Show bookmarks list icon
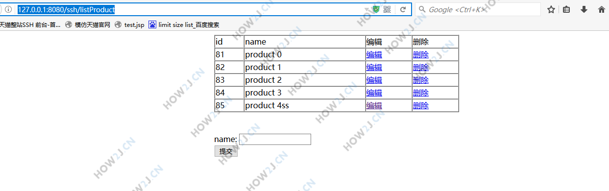This screenshot has height=191, width=609. [x=566, y=9]
